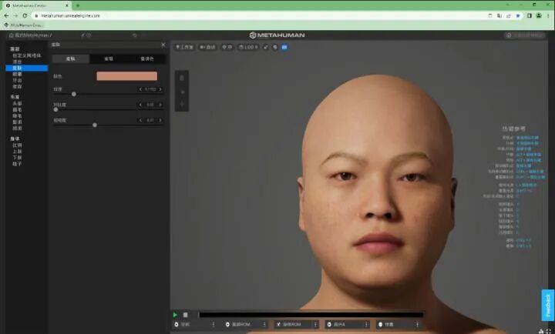Open the browser profile avatar icon

[539, 15]
